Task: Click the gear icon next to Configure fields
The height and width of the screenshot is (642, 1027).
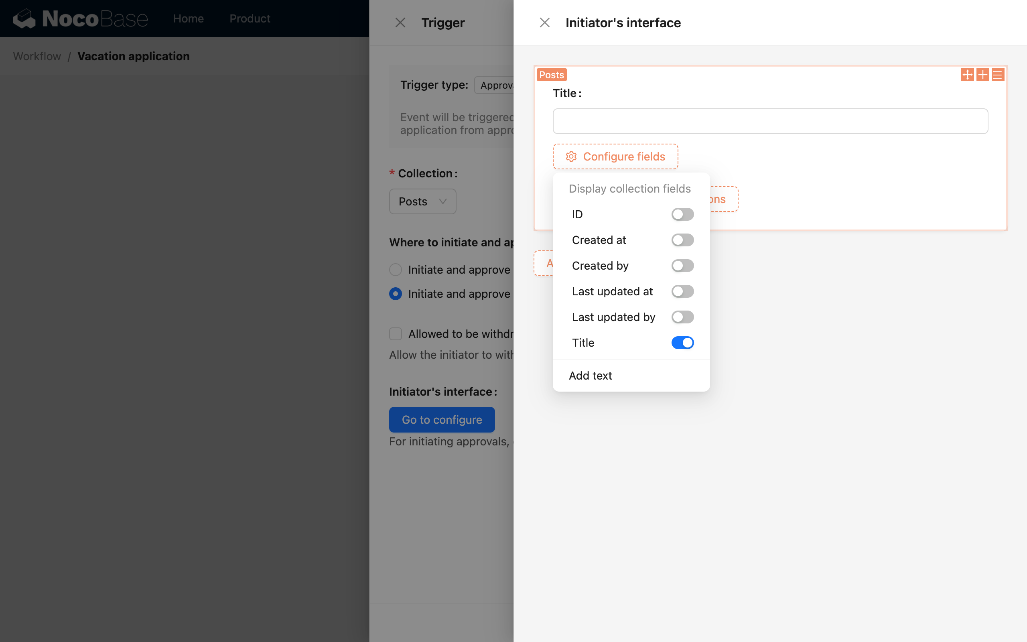Action: point(571,156)
